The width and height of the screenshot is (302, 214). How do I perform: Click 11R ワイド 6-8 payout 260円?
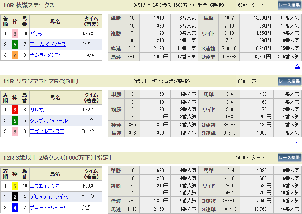(266, 116)
